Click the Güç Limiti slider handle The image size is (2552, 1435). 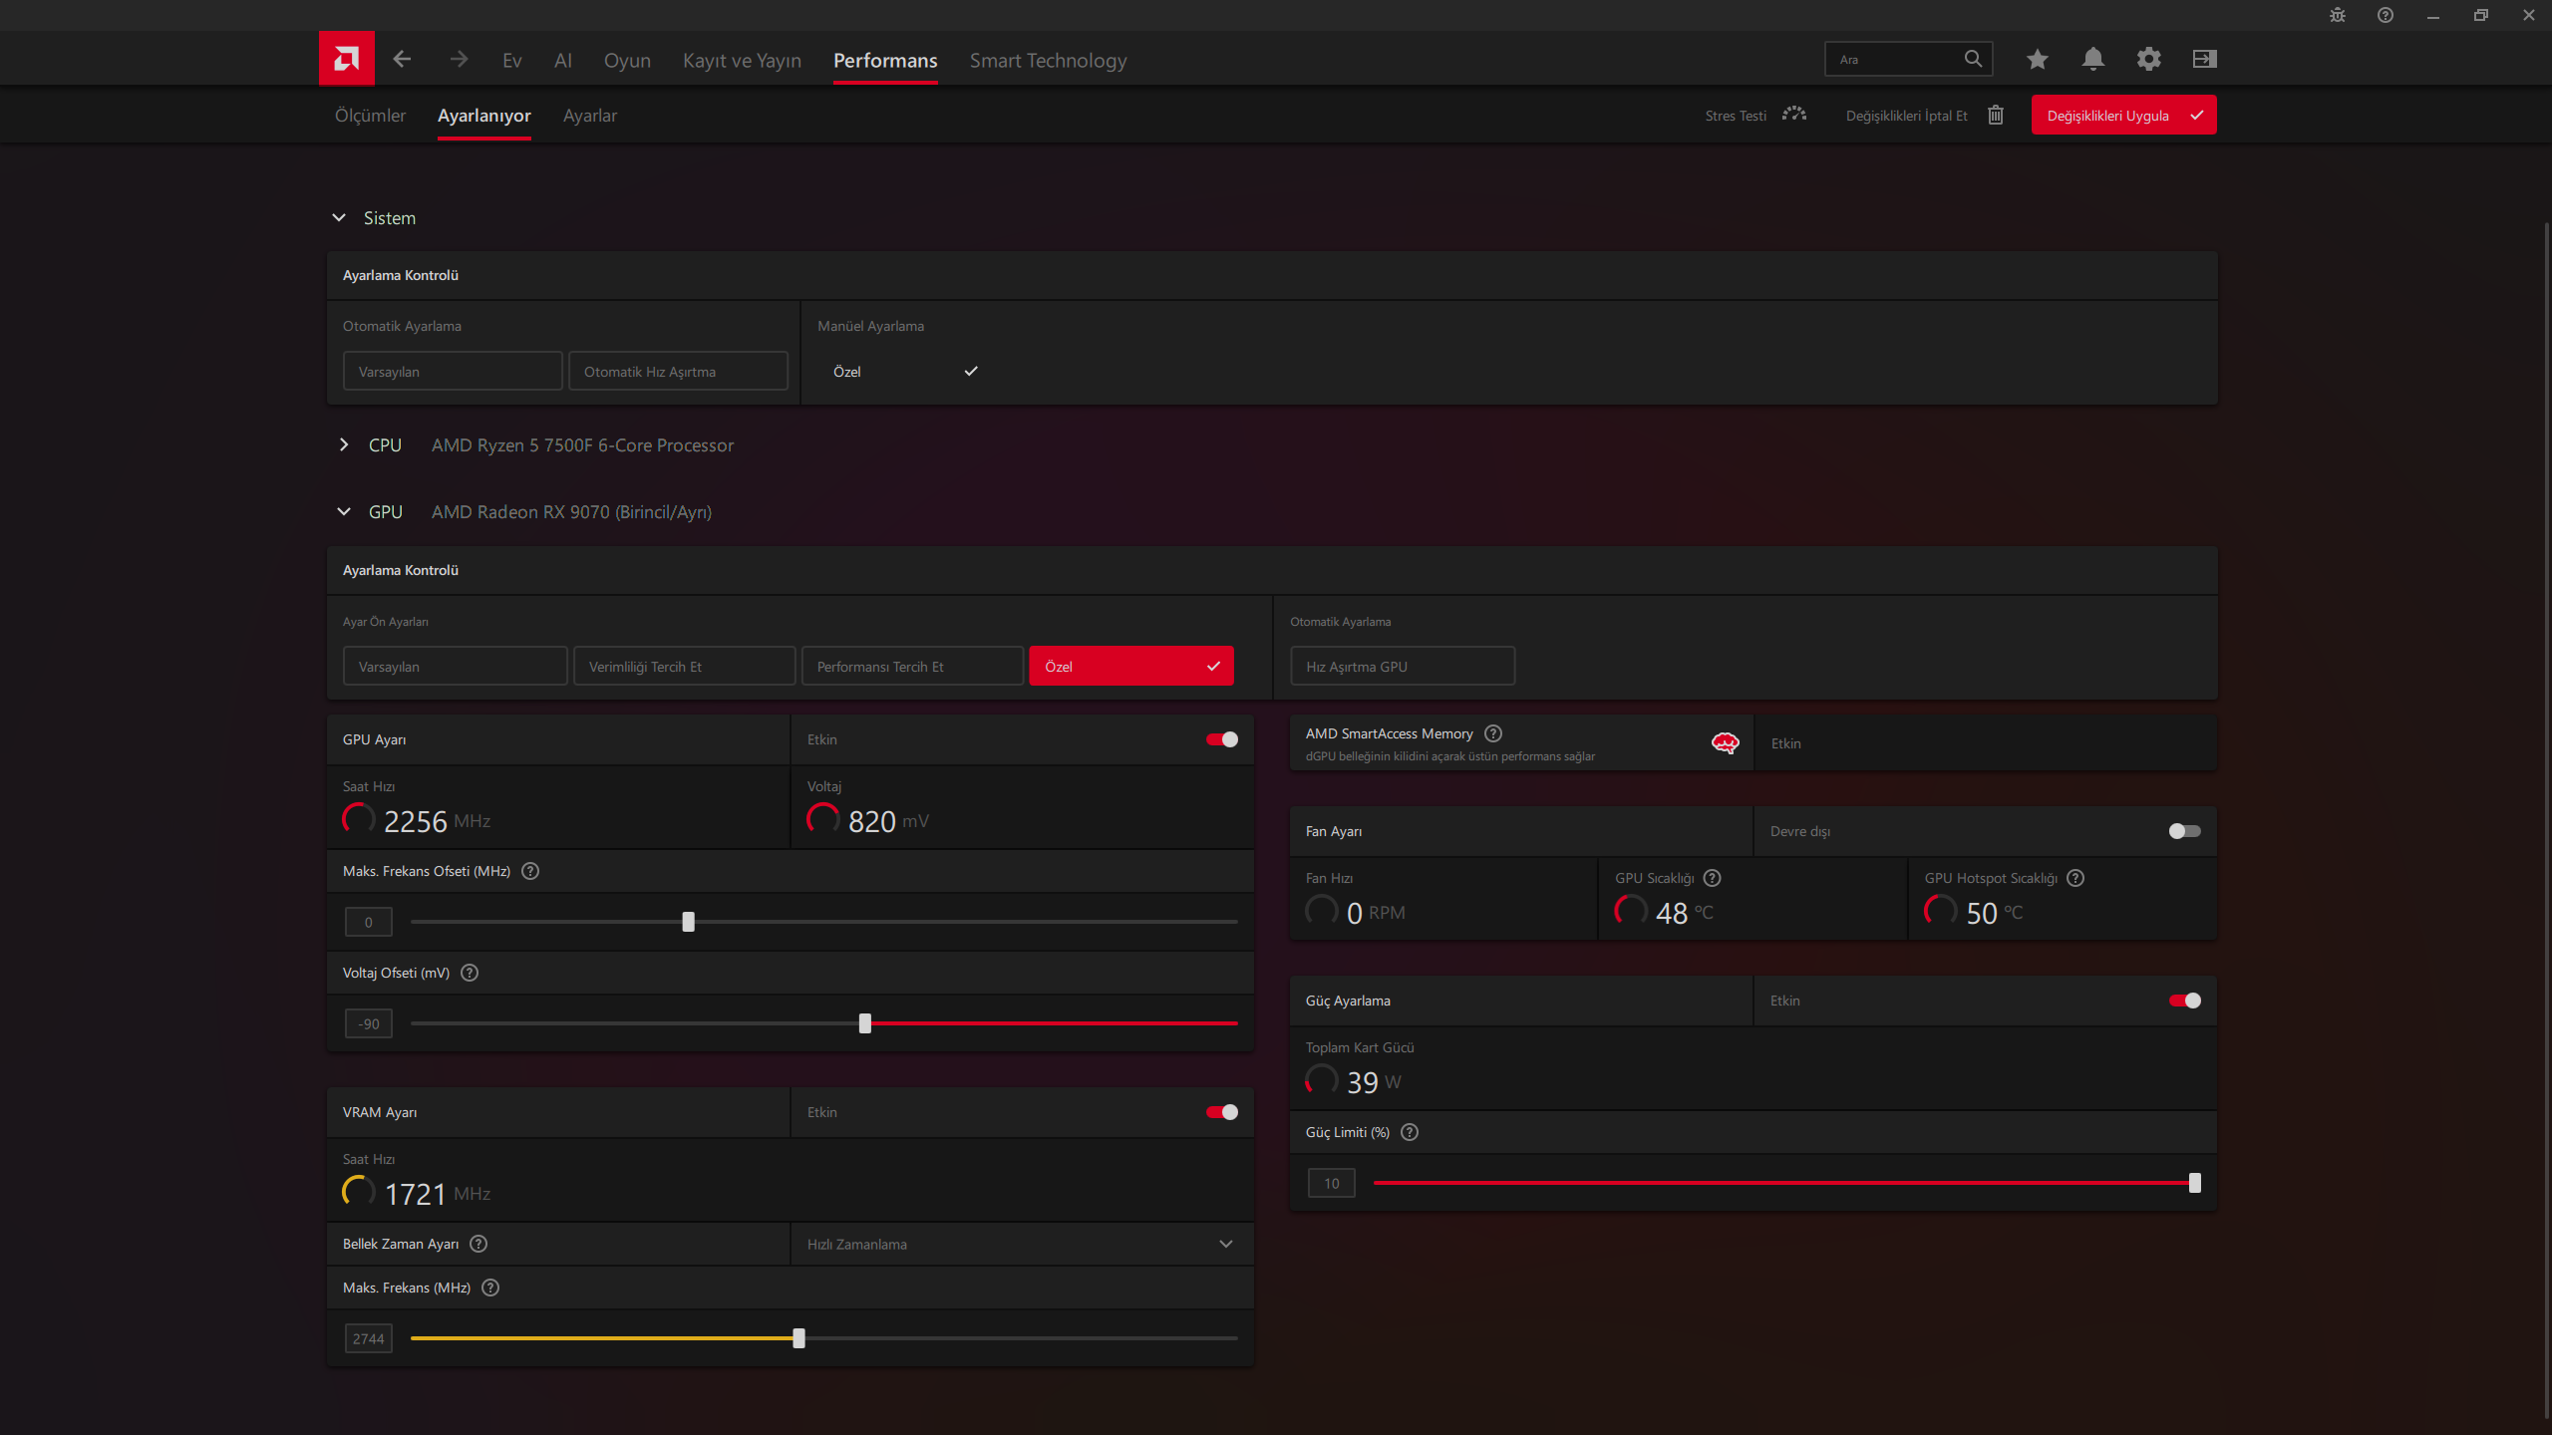tap(2194, 1183)
